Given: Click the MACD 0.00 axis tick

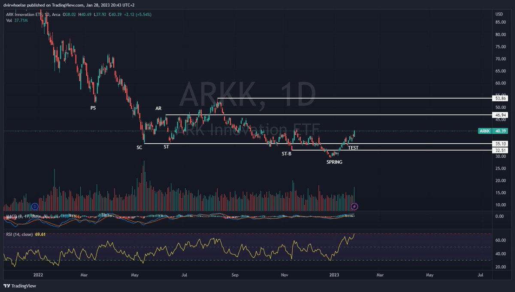Looking at the screenshot, I should [x=500, y=217].
